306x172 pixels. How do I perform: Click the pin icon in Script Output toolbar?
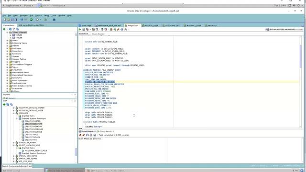(x=80, y=135)
